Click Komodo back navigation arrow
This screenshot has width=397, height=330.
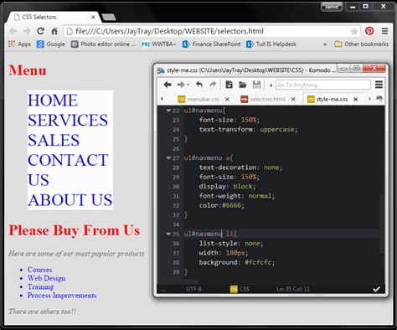pyautogui.click(x=168, y=85)
